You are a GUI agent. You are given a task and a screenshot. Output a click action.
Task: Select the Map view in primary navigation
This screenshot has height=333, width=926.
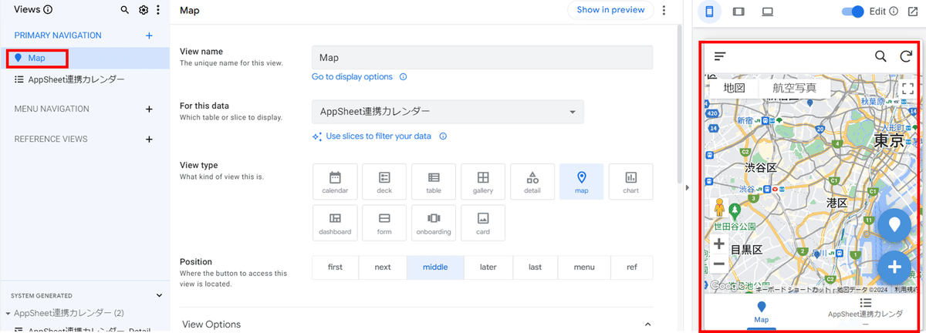[85, 58]
